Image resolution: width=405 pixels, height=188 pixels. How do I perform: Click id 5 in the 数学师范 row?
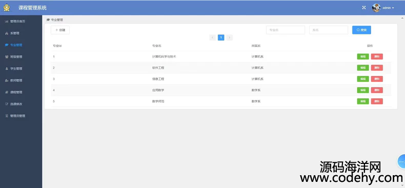click(x=54, y=101)
